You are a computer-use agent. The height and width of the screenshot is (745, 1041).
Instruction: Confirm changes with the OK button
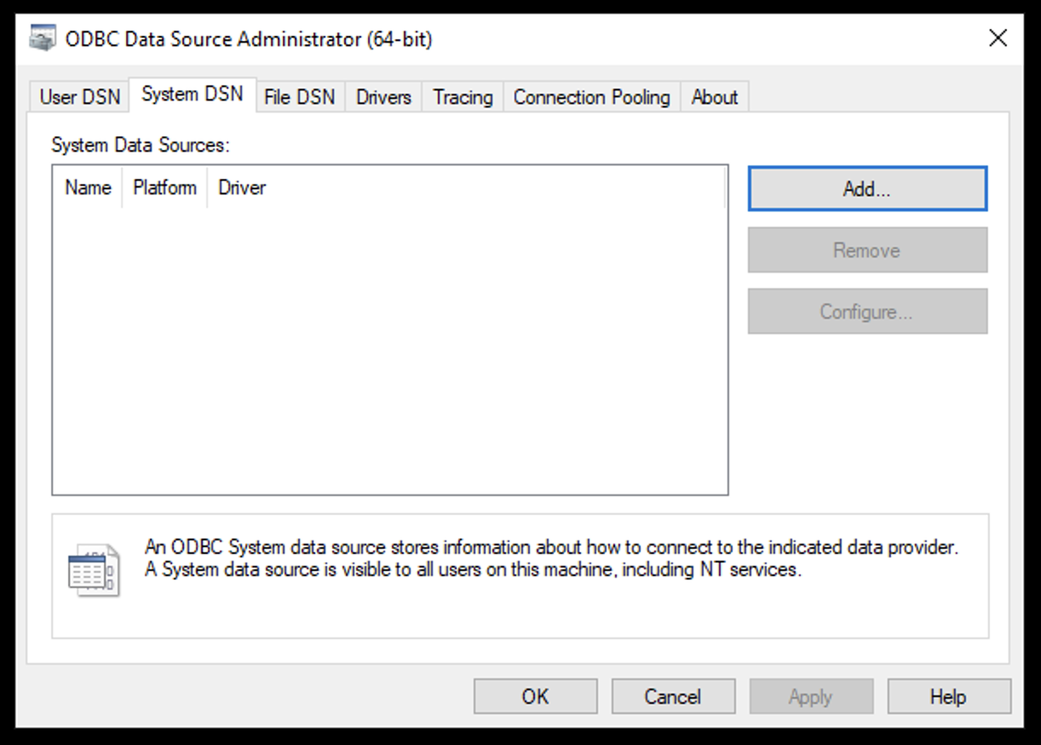click(535, 696)
